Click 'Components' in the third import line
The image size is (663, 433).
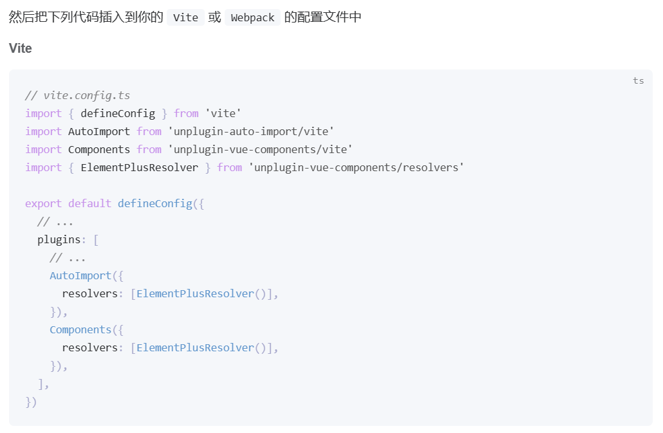pos(99,149)
